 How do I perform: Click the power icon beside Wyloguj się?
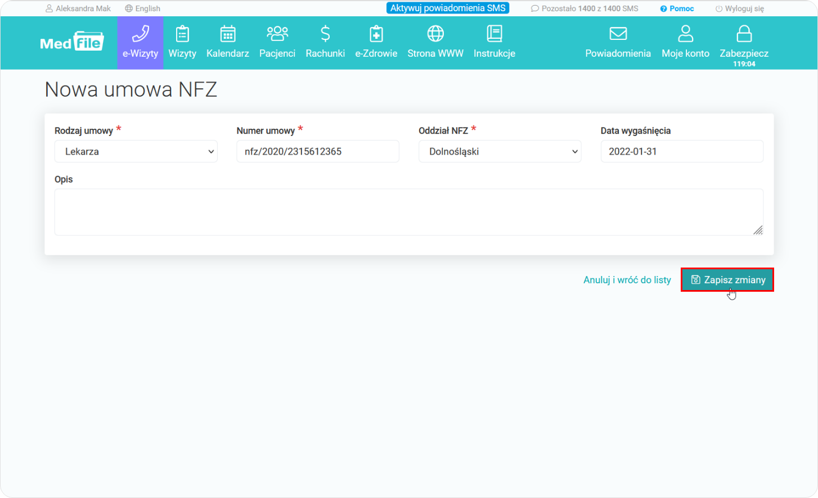pos(719,8)
